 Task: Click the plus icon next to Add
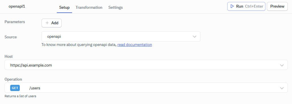point(47,23)
